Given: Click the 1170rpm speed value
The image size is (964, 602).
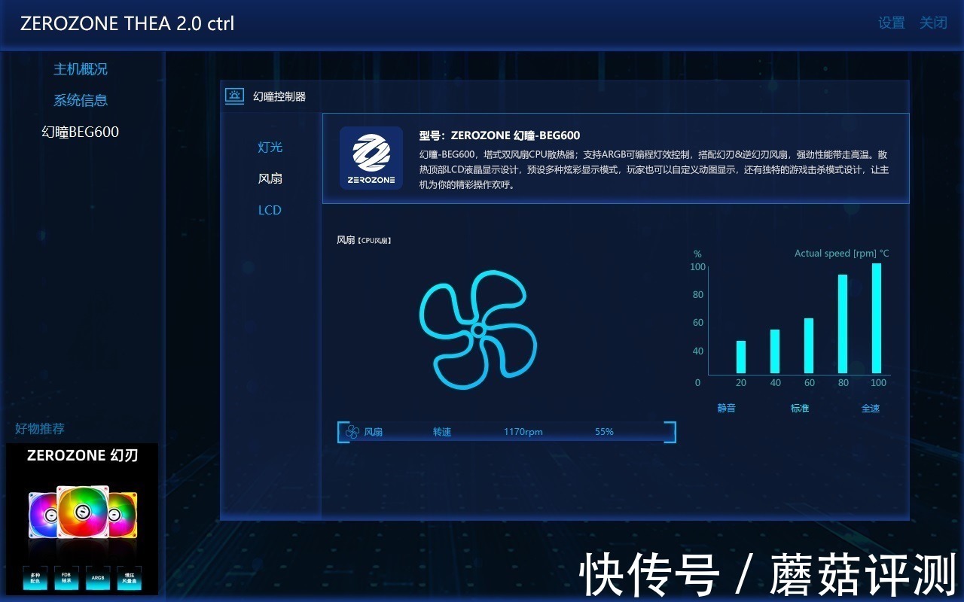Looking at the screenshot, I should 523,432.
